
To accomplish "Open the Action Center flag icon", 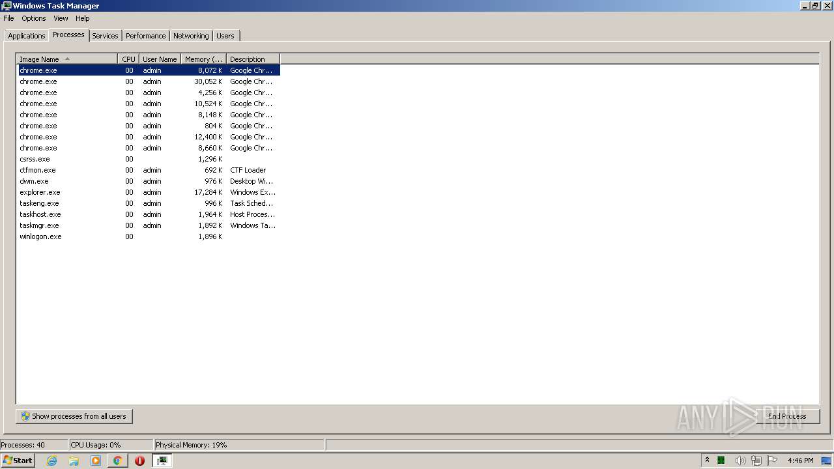I will point(772,461).
